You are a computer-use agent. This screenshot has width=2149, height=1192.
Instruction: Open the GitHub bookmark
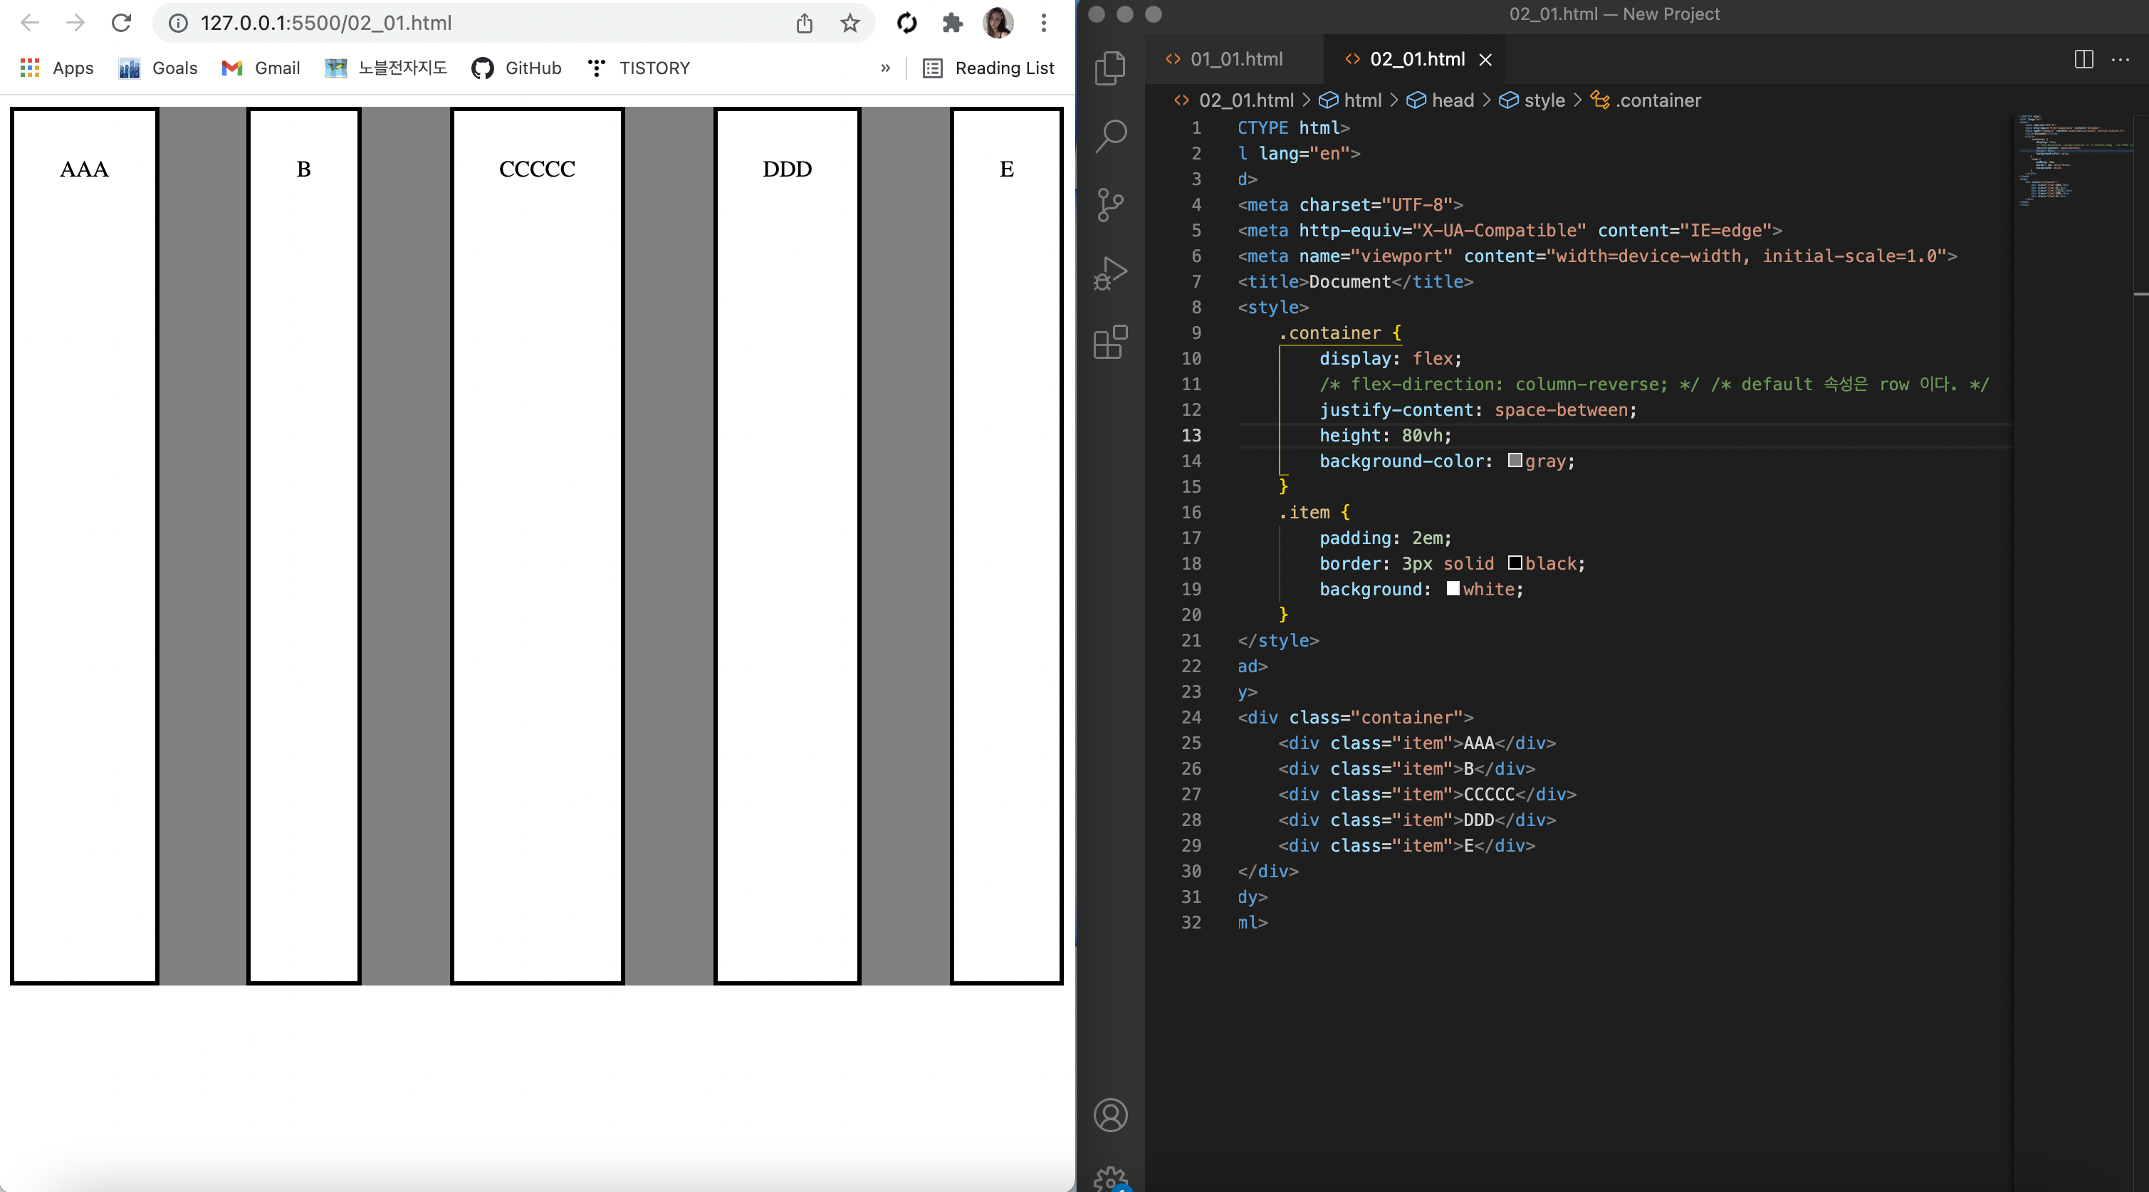(516, 68)
